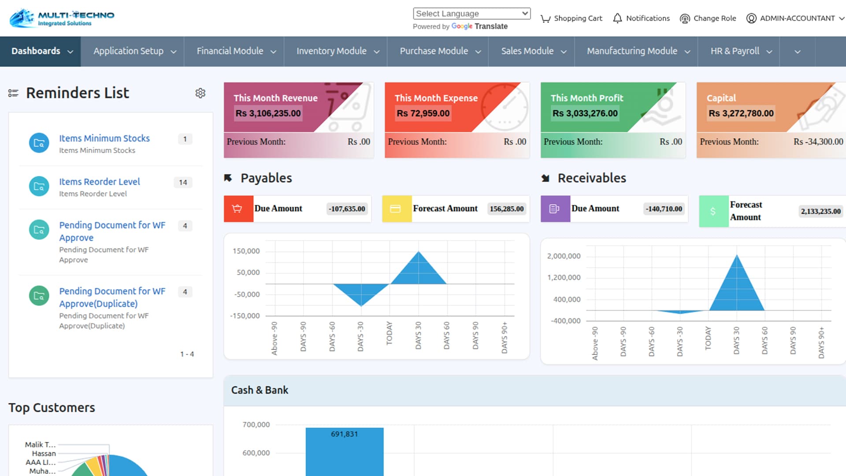Viewport: 846px width, 476px height.
Task: Open the Financial Module menu
Action: pyautogui.click(x=236, y=51)
